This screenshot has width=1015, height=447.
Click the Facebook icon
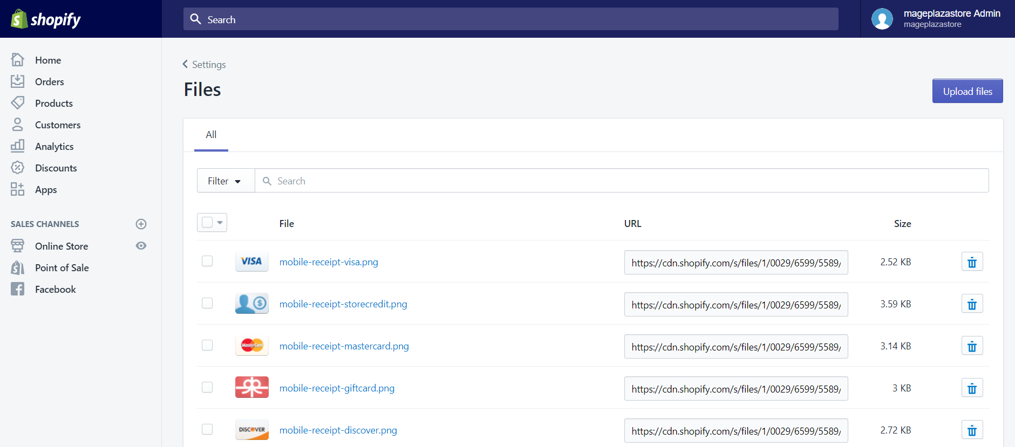(x=18, y=289)
